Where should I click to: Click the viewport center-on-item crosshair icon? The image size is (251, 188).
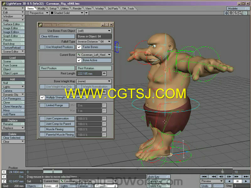(x=226, y=13)
